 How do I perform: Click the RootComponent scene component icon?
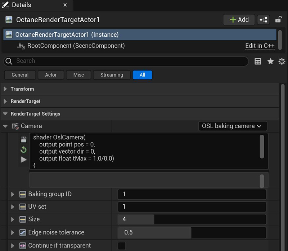click(x=21, y=46)
